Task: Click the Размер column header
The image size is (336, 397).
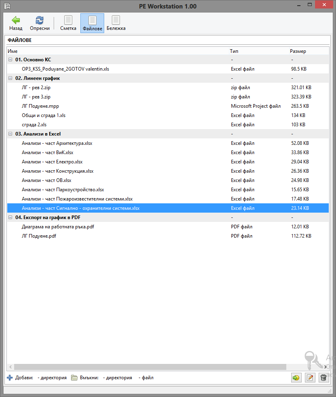Action: (x=298, y=51)
